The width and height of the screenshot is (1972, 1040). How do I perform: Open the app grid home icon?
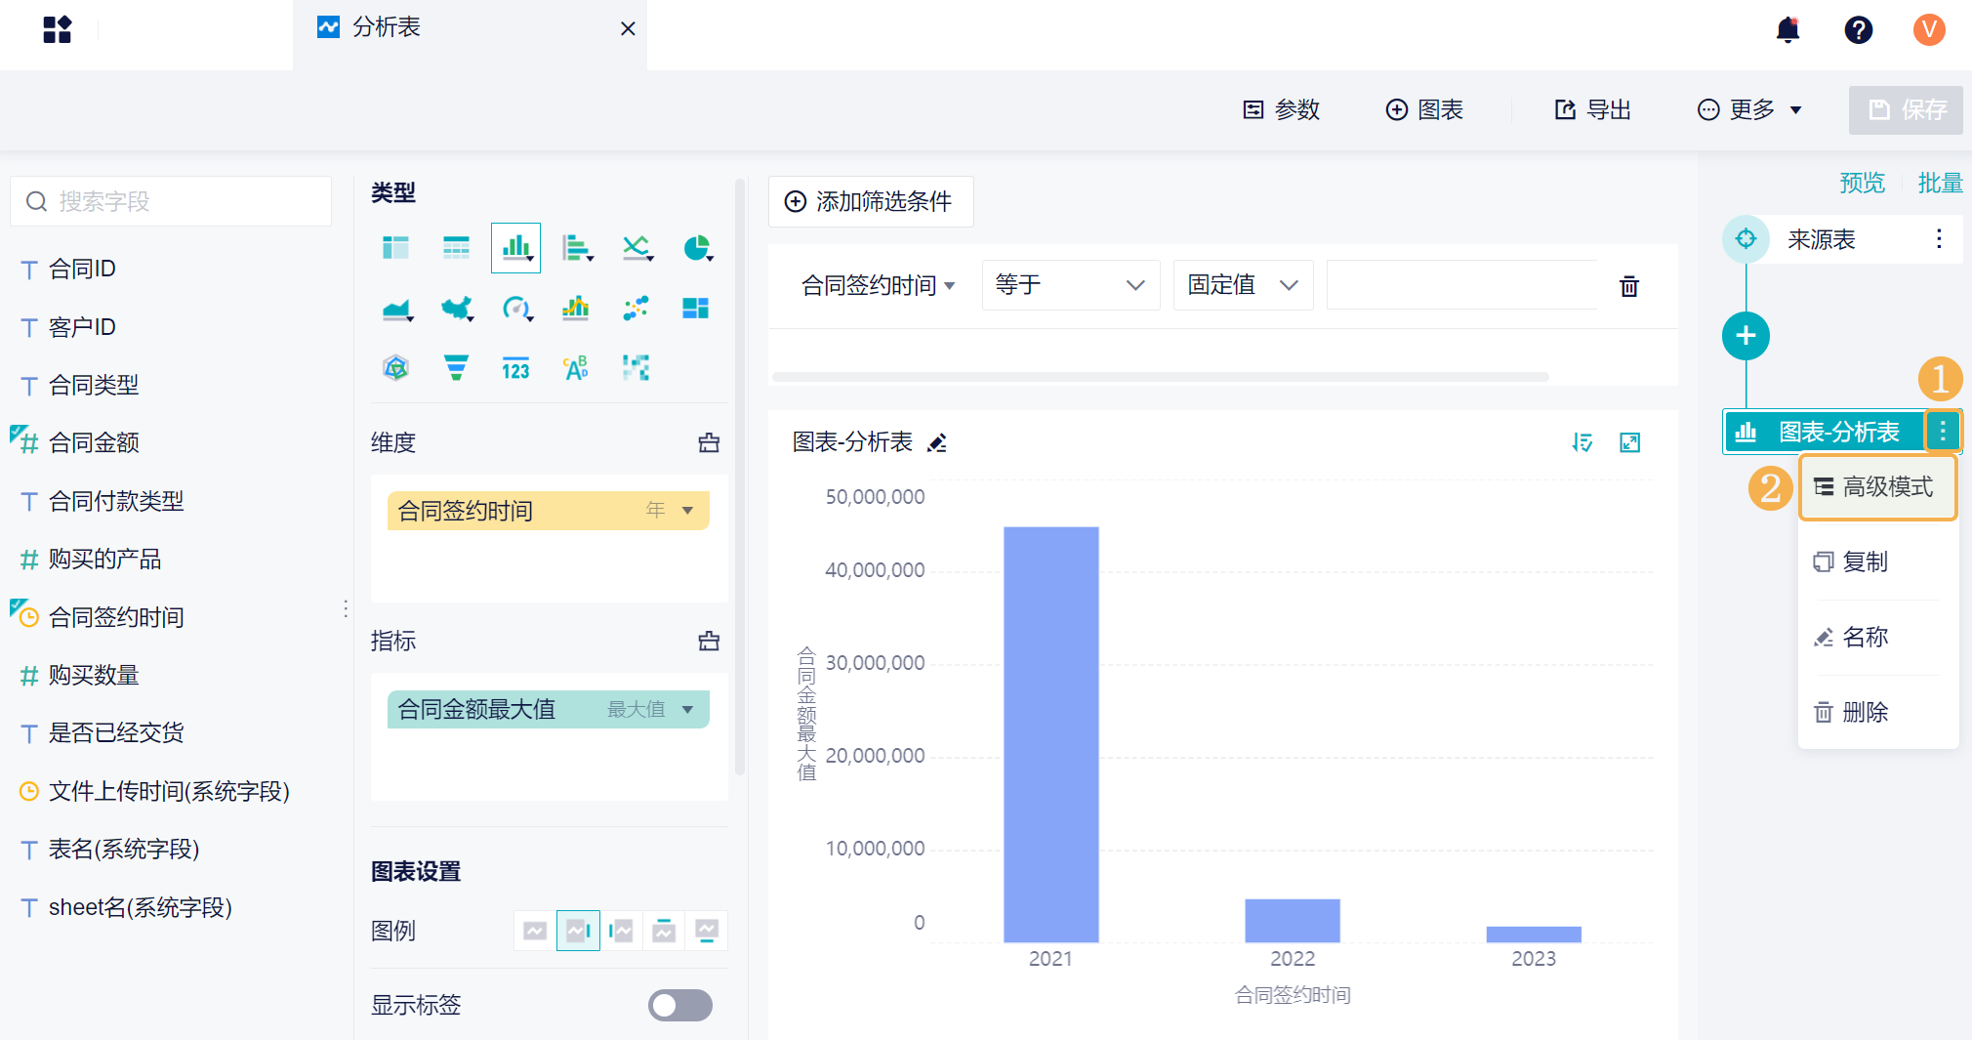pyautogui.click(x=58, y=30)
